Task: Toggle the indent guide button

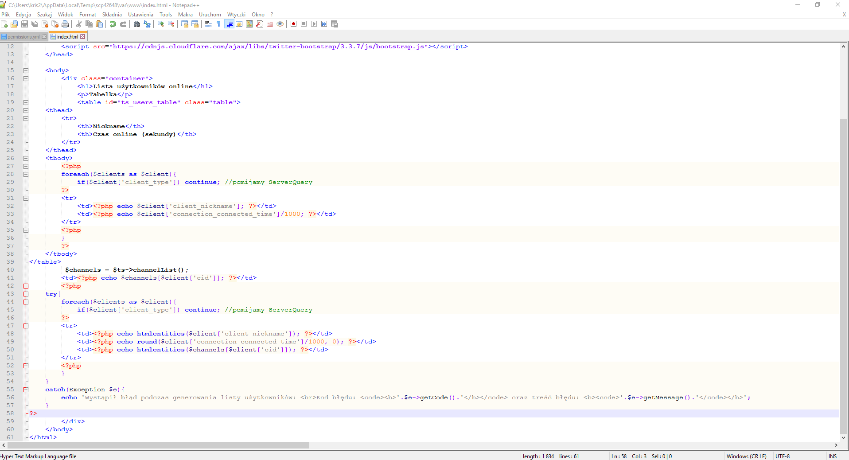Action: tap(230, 24)
